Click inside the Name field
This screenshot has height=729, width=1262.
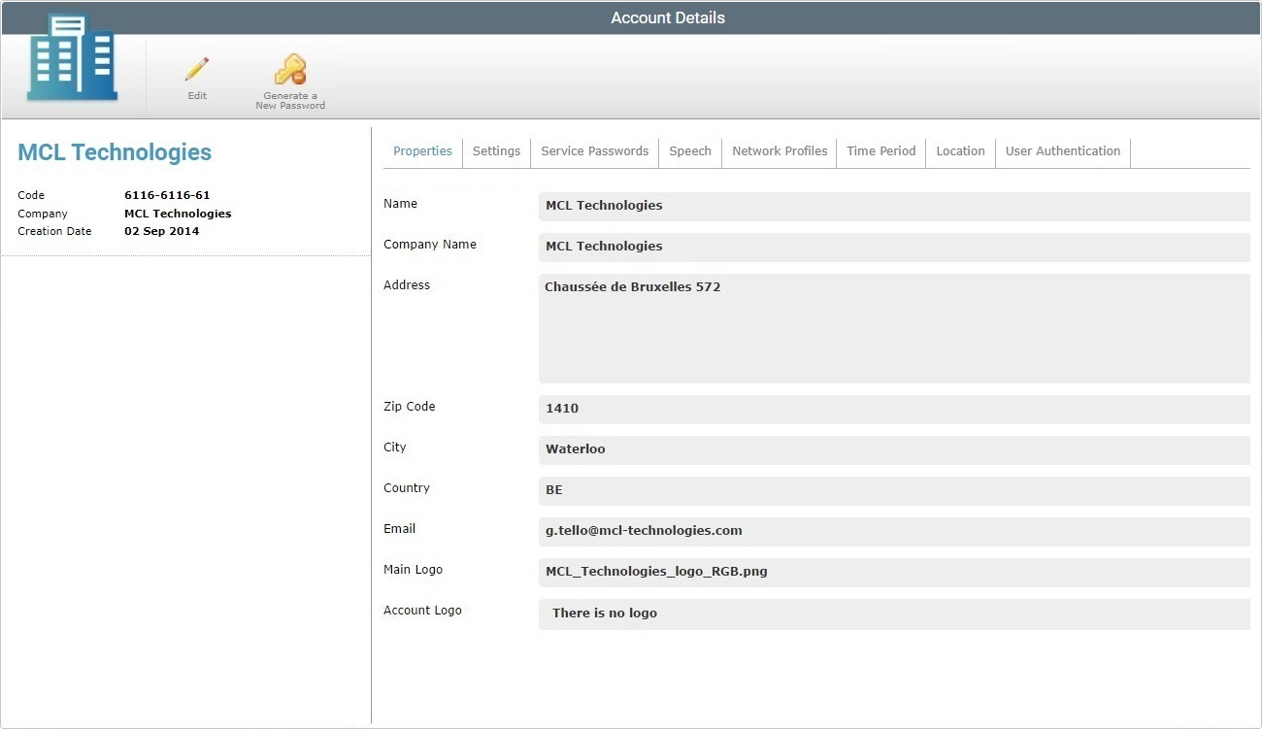click(x=893, y=206)
